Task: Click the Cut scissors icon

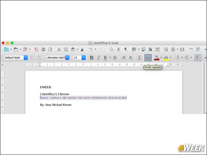Action: coord(59,49)
